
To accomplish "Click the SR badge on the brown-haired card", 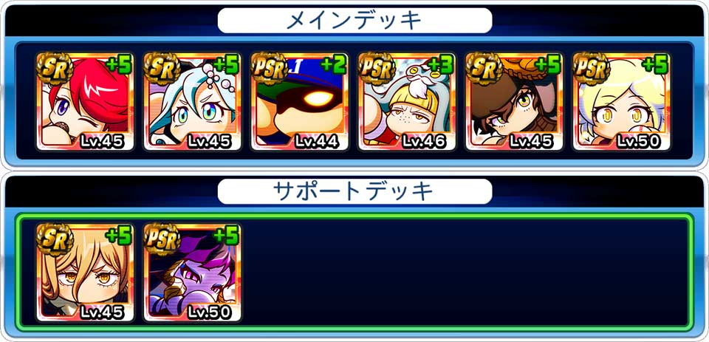I will (x=484, y=69).
